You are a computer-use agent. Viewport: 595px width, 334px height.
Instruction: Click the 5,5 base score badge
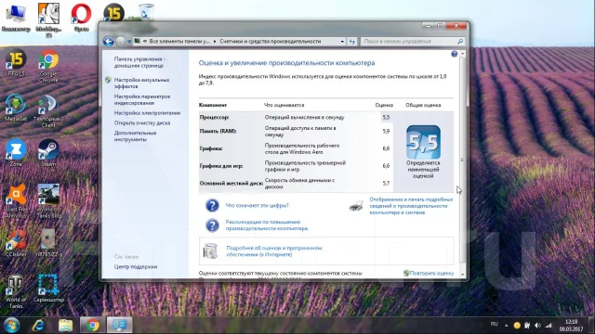point(423,142)
